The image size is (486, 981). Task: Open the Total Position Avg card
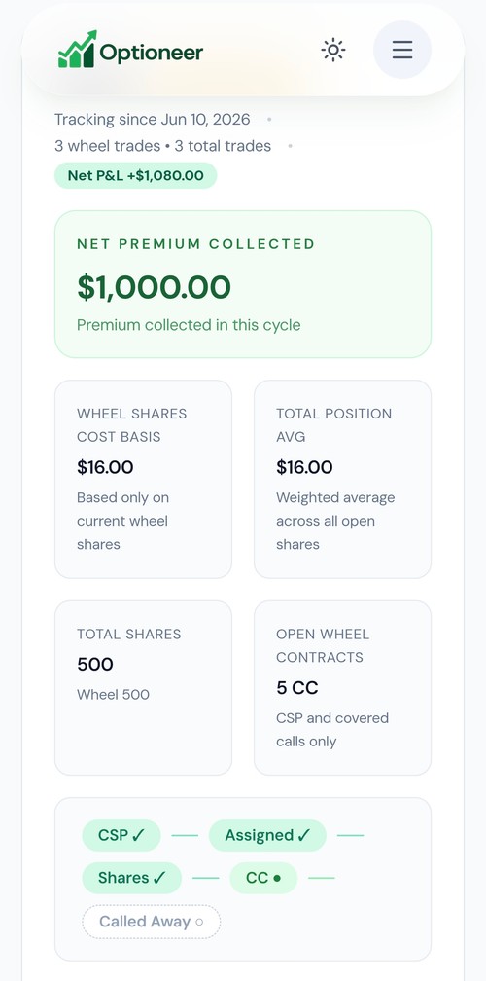[x=342, y=479]
